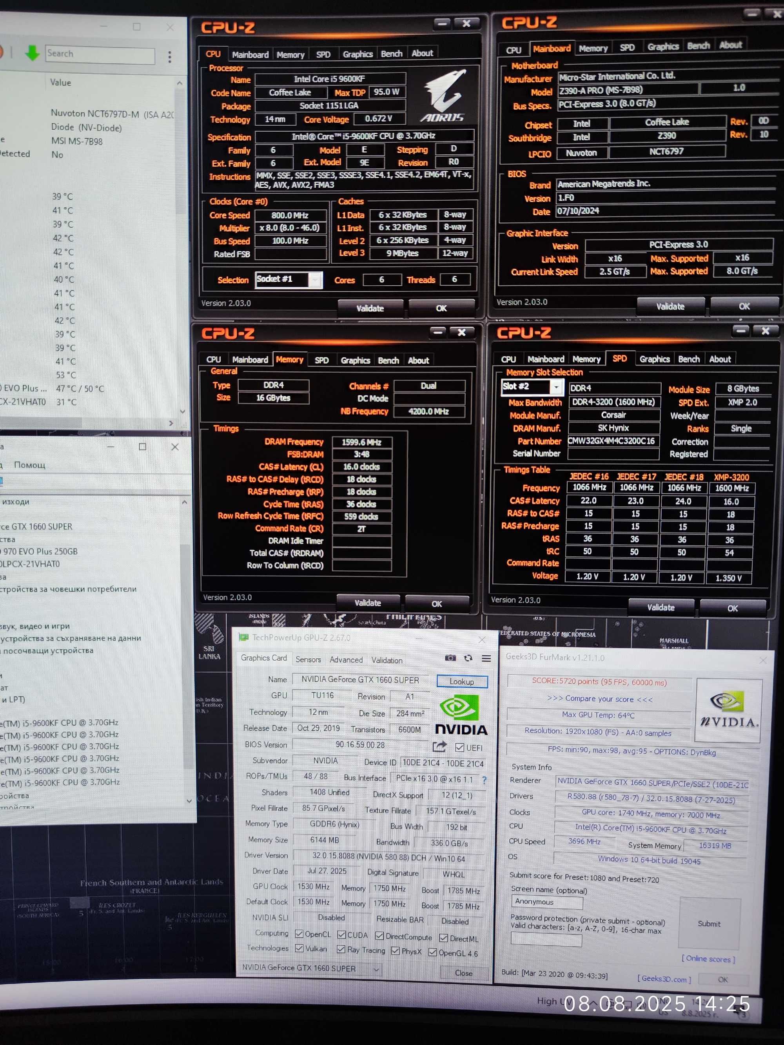
Task: Click the Nuvoton NCT6797D-M value row
Action: [112, 114]
